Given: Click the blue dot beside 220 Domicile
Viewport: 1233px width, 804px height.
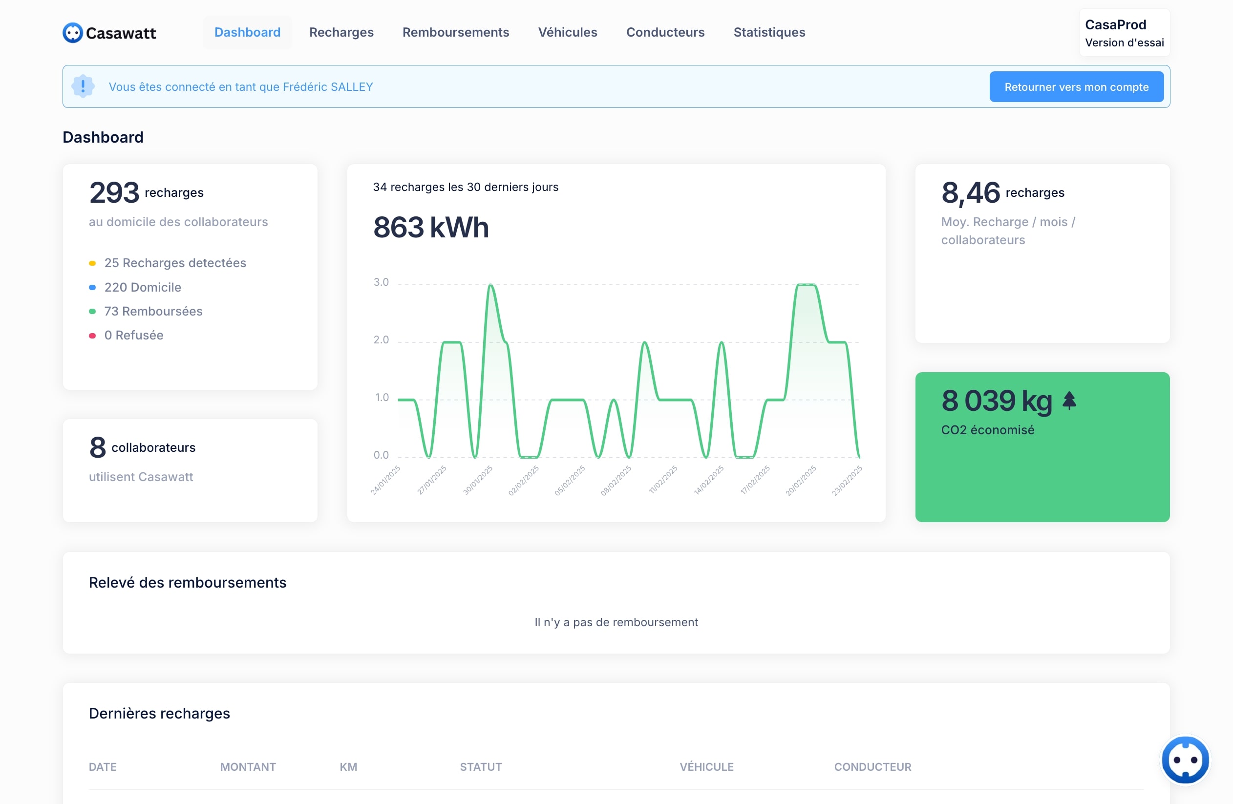Looking at the screenshot, I should [x=92, y=288].
